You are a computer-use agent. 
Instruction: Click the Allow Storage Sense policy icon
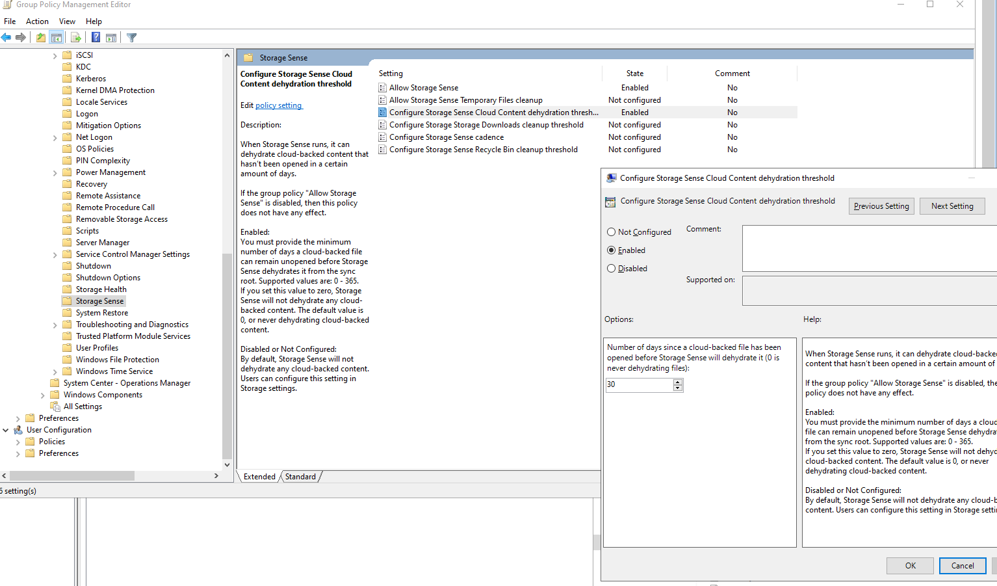[x=383, y=88]
